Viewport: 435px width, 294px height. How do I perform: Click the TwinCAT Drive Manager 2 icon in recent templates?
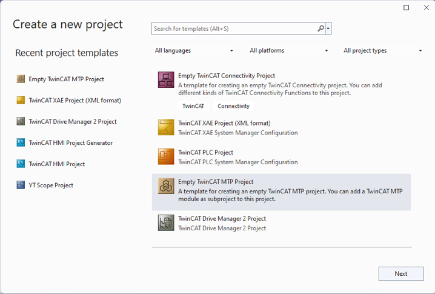coord(21,122)
